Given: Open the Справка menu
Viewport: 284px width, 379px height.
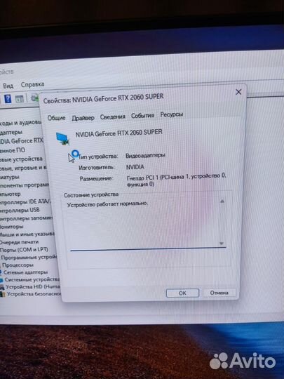Looking at the screenshot, I should [32, 84].
